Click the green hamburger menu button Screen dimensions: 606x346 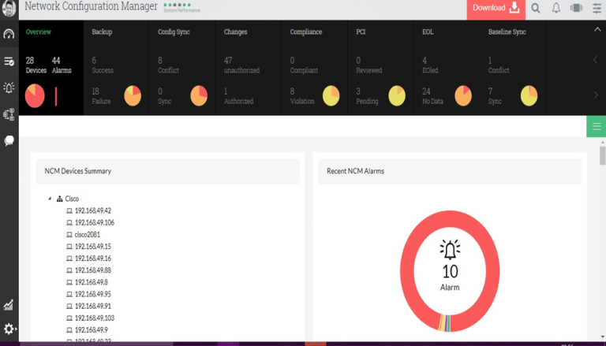point(596,126)
